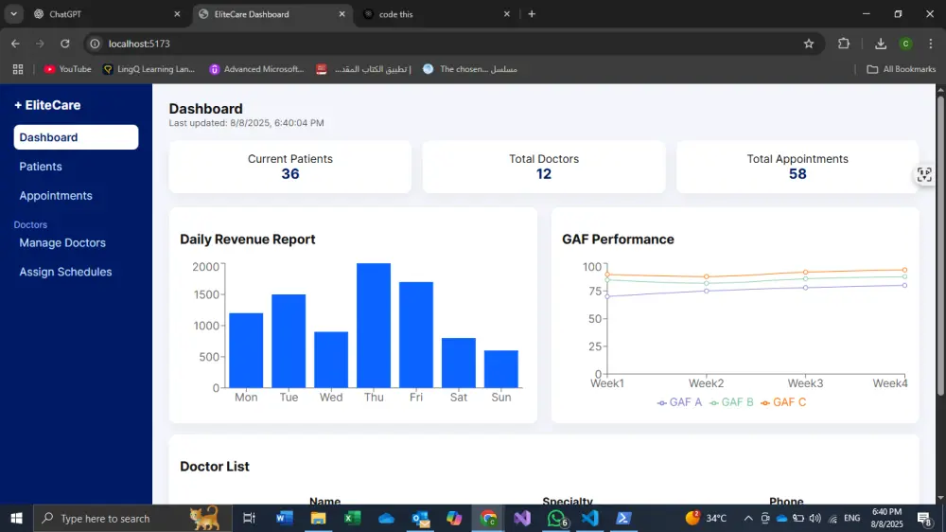The image size is (946, 532).
Task: Click the Mon revenue bar
Action: click(x=246, y=350)
